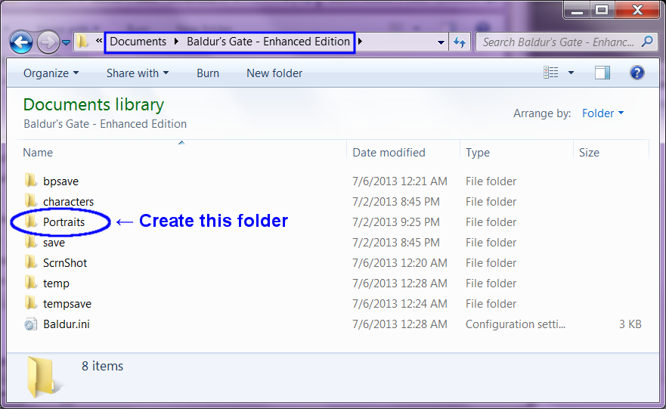The image size is (666, 409).
Task: Click the Configuration setti... type cell
Action: 516,324
